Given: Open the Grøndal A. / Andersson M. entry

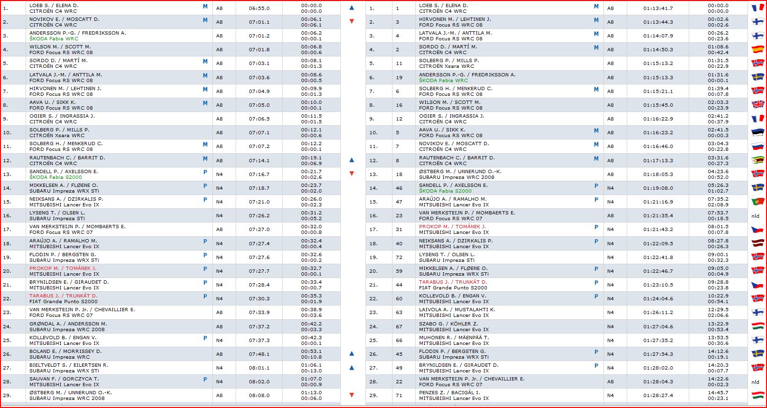Looking at the screenshot, I should click(x=68, y=324).
